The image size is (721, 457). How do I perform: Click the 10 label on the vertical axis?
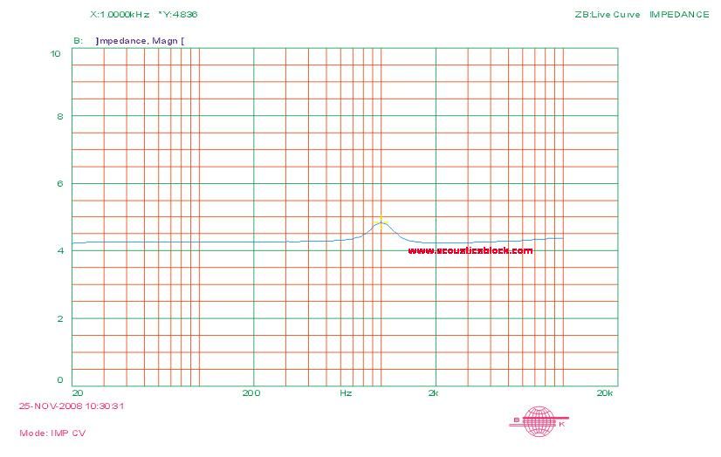pyautogui.click(x=55, y=53)
